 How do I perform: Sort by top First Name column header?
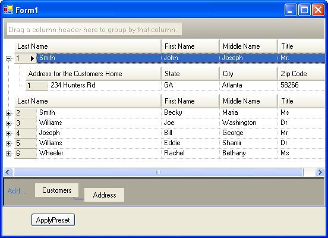(191, 46)
